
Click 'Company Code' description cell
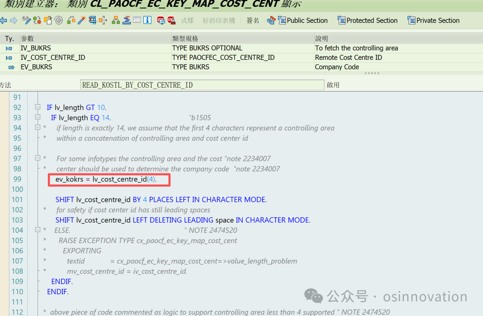(398, 67)
